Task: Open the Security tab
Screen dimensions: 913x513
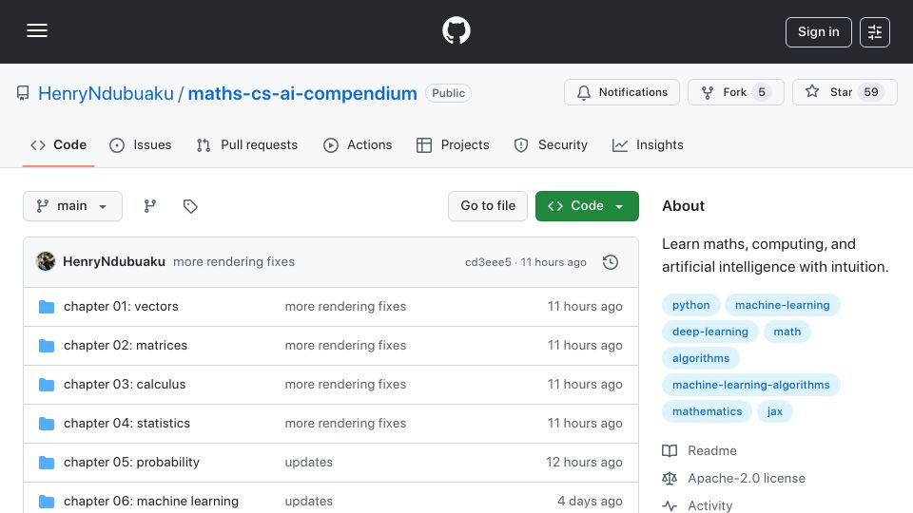Action: 551,144
